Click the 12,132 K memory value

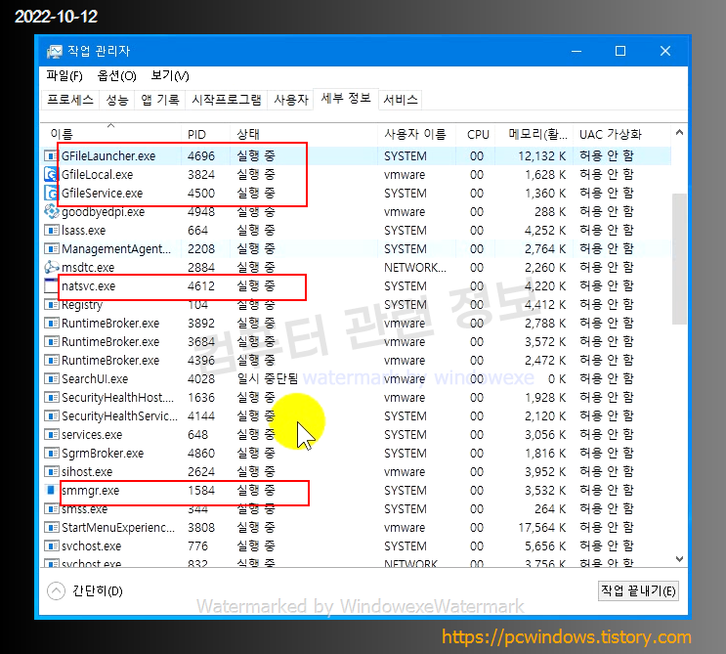(x=541, y=156)
